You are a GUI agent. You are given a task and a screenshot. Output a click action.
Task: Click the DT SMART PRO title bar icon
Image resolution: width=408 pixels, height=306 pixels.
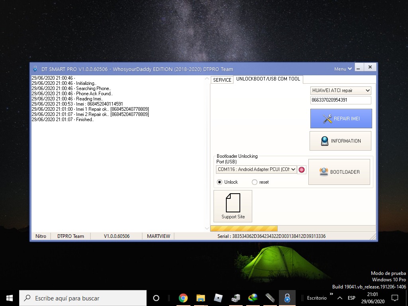click(x=35, y=69)
